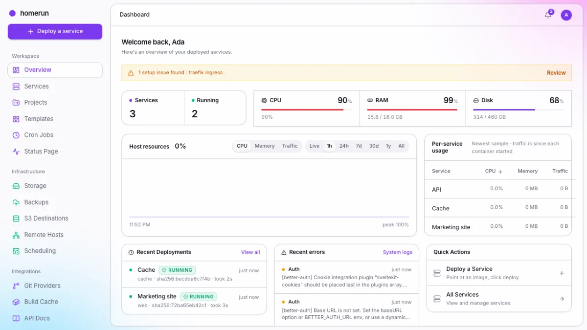Select the 1h time range
Screen dimensions: 587x330
(330, 146)
